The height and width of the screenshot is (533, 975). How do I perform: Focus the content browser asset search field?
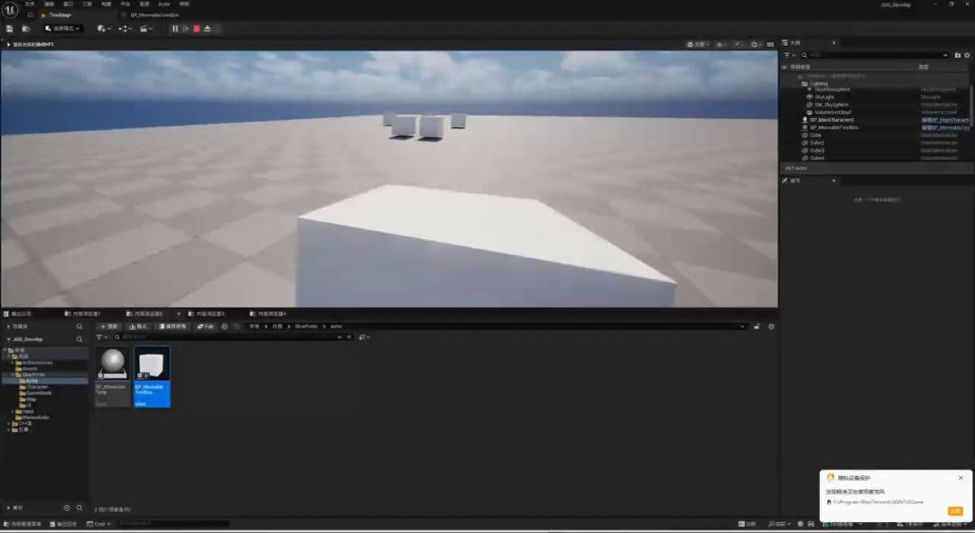(x=228, y=337)
